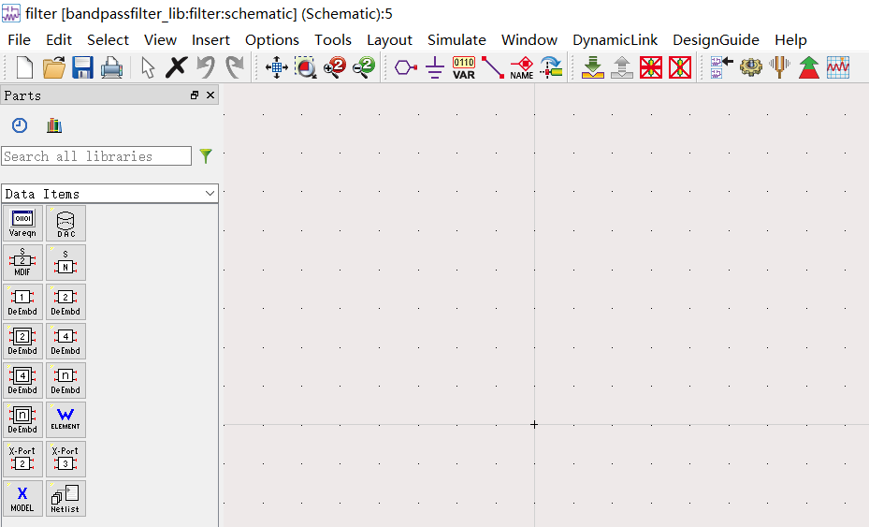The width and height of the screenshot is (869, 527).
Task: Select the X-Port 3 palette item
Action: click(66, 460)
